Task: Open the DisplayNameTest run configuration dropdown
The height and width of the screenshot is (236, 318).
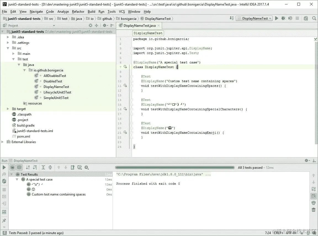Action: pyautogui.click(x=254, y=18)
